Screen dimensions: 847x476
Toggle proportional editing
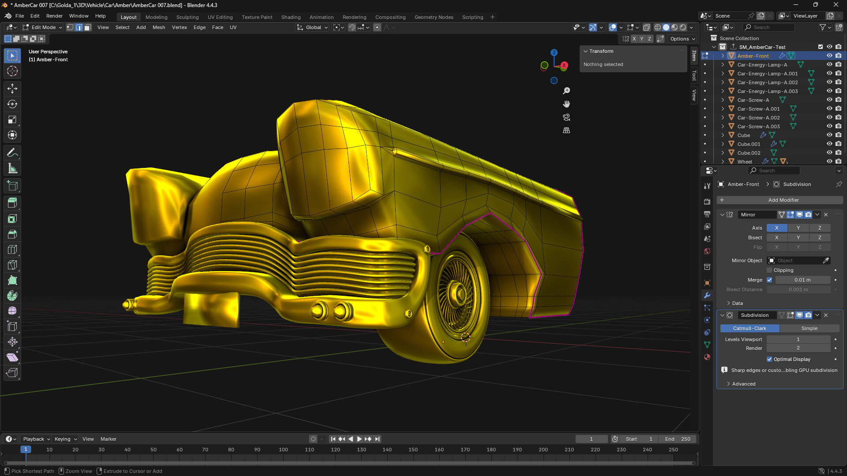click(x=377, y=27)
